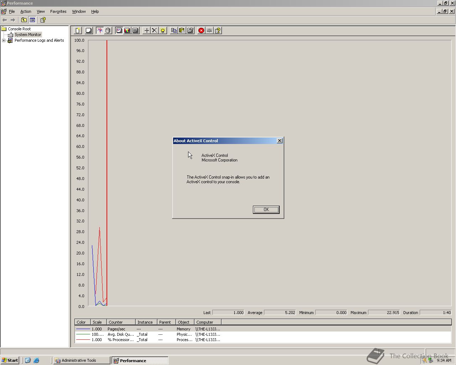Click the red Freeze Display icon

point(201,31)
